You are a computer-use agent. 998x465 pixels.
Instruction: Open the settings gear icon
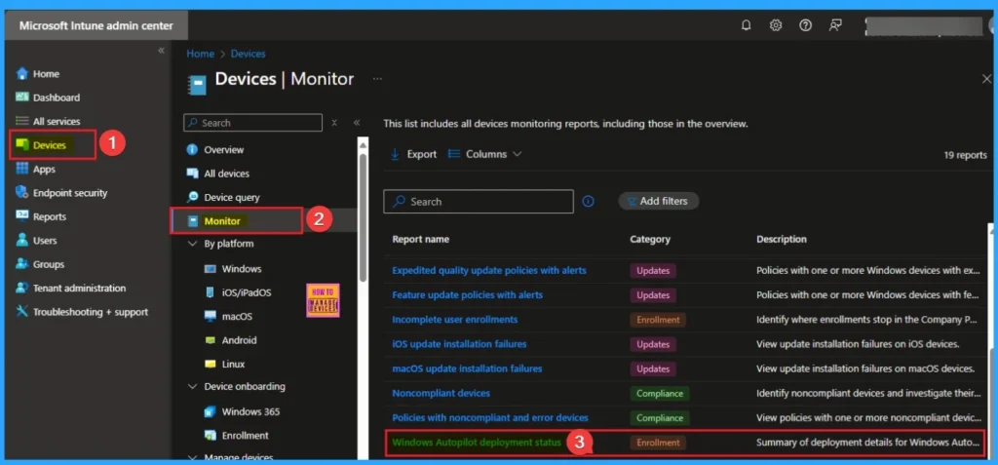(775, 25)
